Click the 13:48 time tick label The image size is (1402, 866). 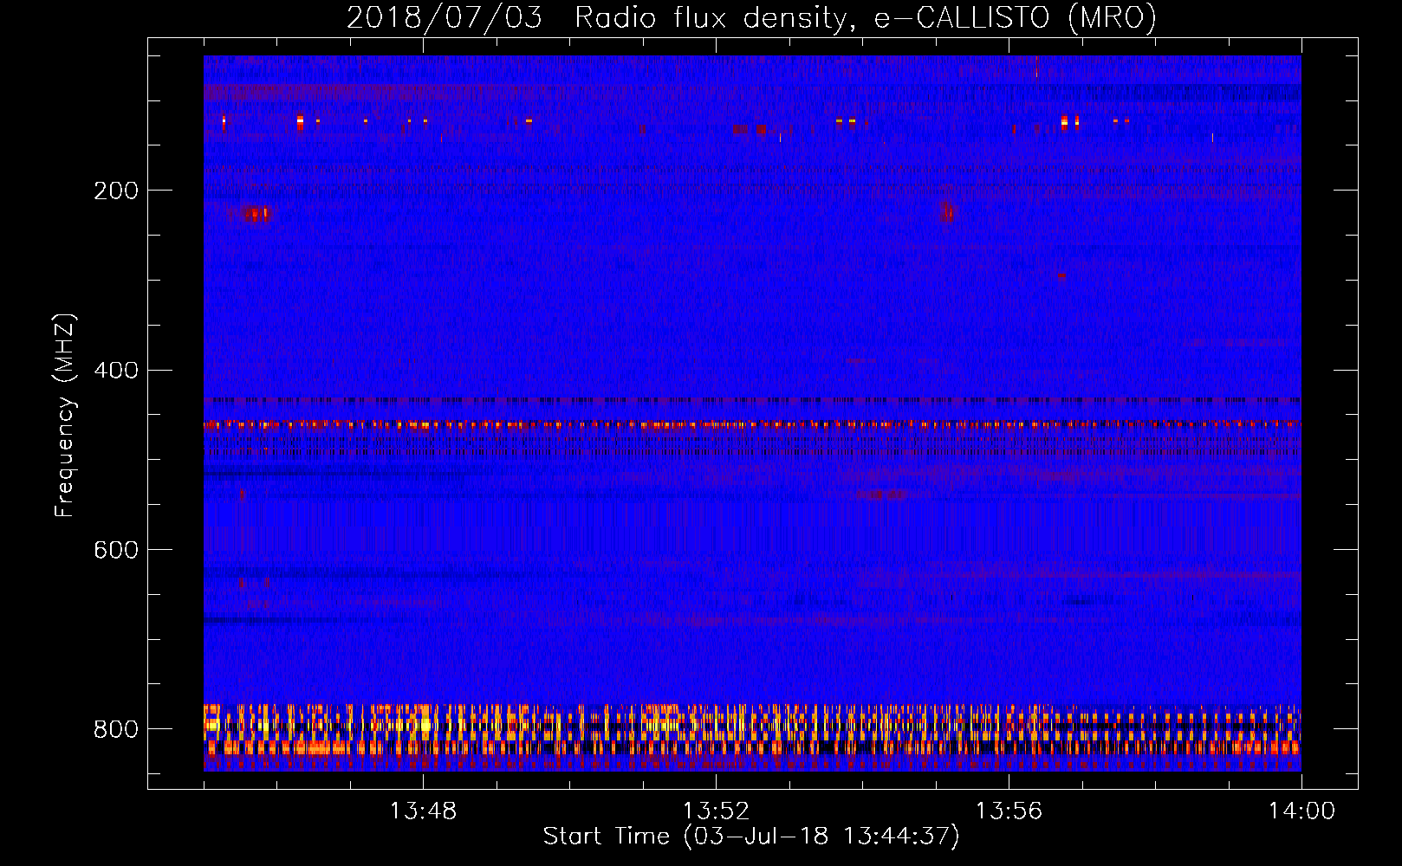click(423, 811)
